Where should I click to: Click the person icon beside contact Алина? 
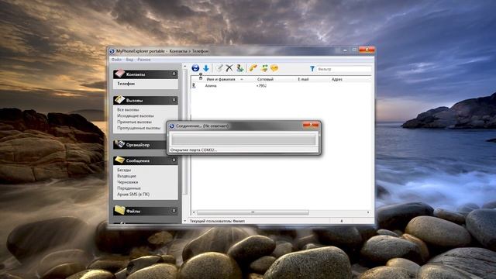[195, 85]
